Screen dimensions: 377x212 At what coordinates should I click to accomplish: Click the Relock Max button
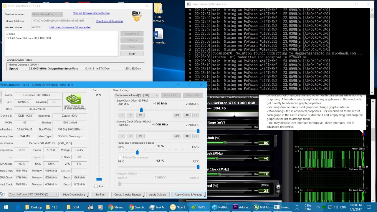(x=193, y=95)
